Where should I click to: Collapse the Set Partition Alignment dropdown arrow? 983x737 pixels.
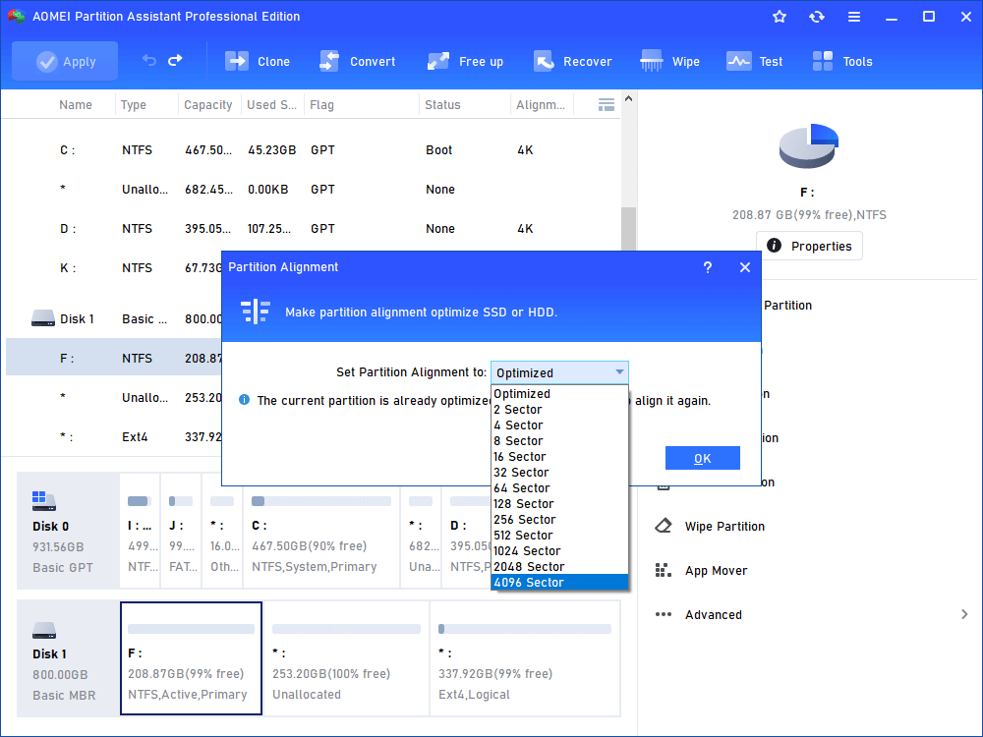[x=619, y=372]
